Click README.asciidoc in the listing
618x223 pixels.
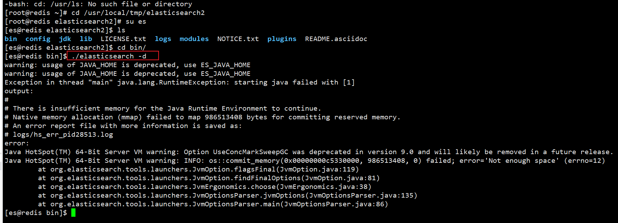pyautogui.click(x=336, y=39)
